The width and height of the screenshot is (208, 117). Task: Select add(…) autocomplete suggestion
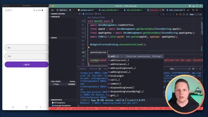point(136,56)
